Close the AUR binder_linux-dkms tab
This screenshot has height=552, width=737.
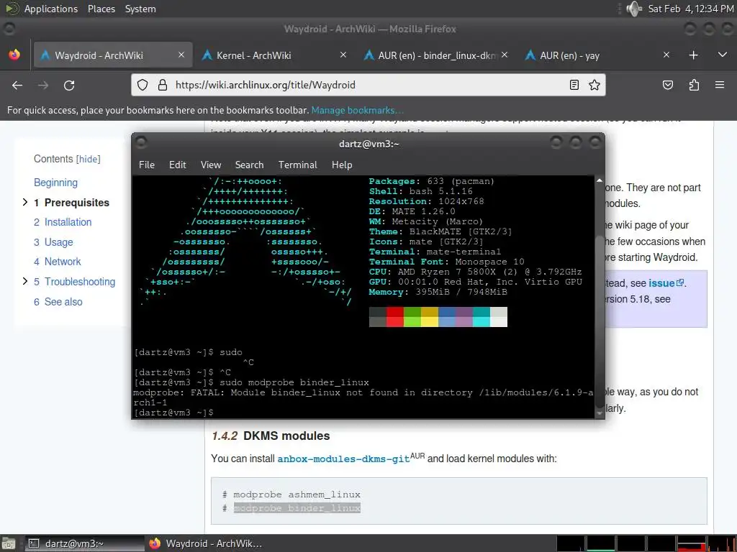click(x=505, y=55)
